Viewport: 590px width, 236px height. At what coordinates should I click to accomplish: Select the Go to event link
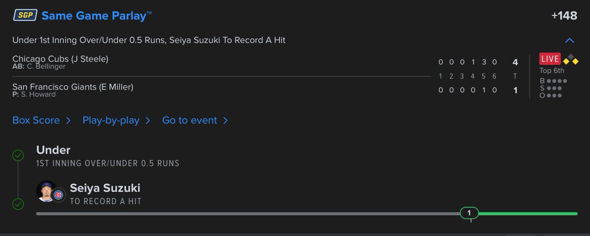[190, 120]
